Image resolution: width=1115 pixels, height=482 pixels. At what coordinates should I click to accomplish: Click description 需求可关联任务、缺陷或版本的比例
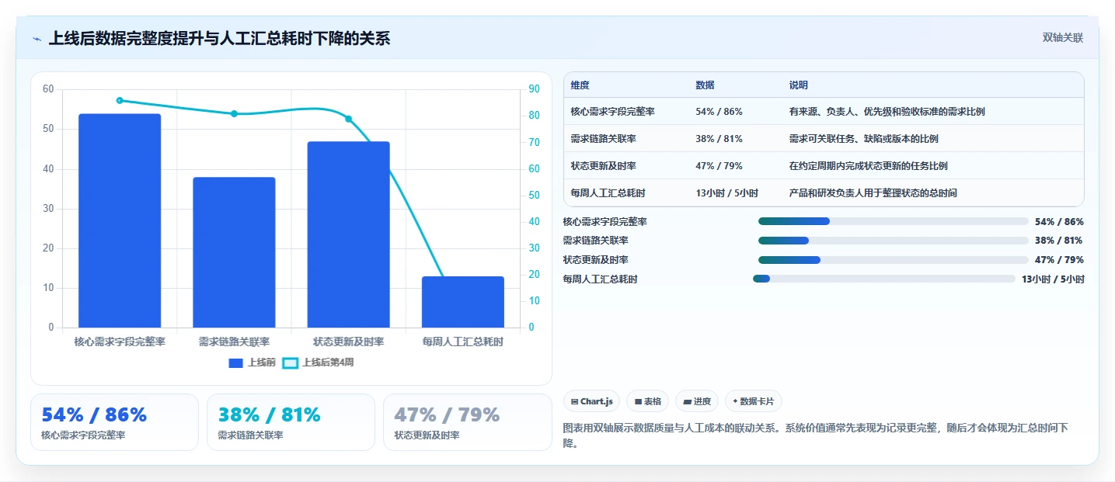click(863, 139)
